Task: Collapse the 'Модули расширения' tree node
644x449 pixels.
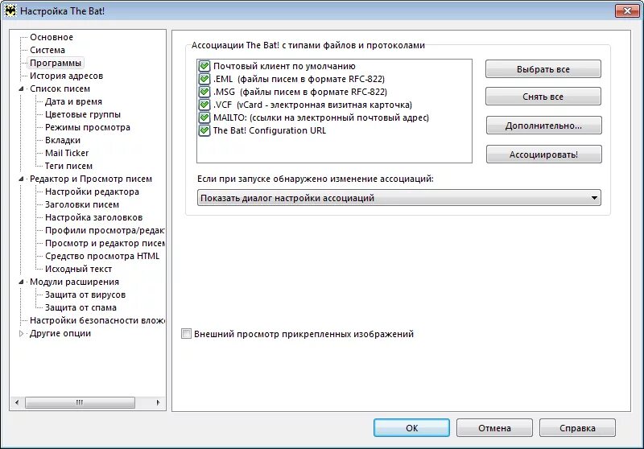Action: coord(22,282)
